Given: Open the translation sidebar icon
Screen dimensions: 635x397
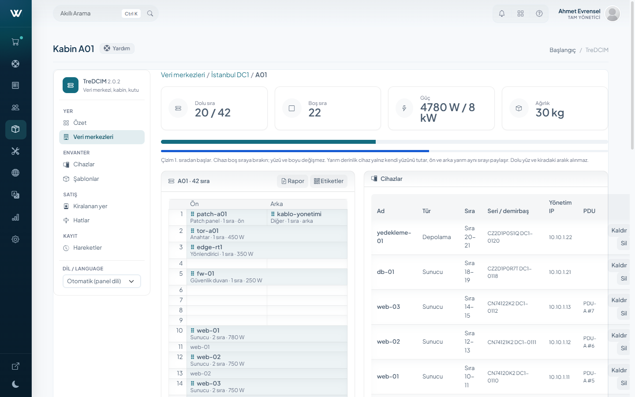Looking at the screenshot, I should [x=15, y=195].
